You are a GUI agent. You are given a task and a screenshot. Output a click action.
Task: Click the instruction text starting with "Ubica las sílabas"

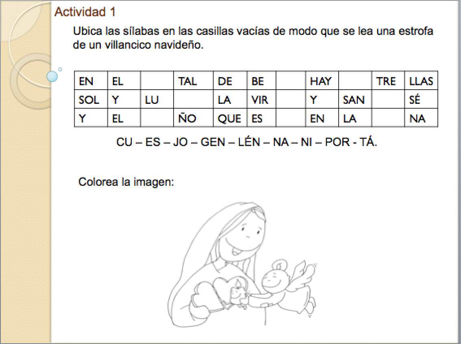[253, 38]
